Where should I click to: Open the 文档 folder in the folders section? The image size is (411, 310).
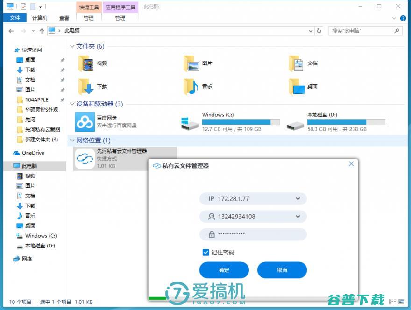click(x=303, y=63)
